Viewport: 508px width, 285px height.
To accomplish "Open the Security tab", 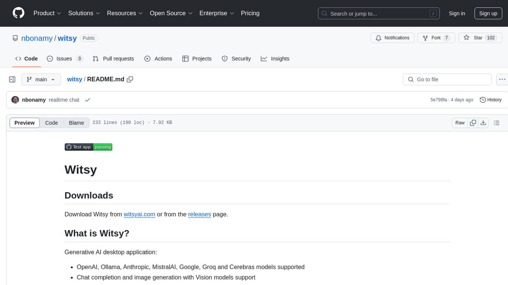I will [236, 59].
